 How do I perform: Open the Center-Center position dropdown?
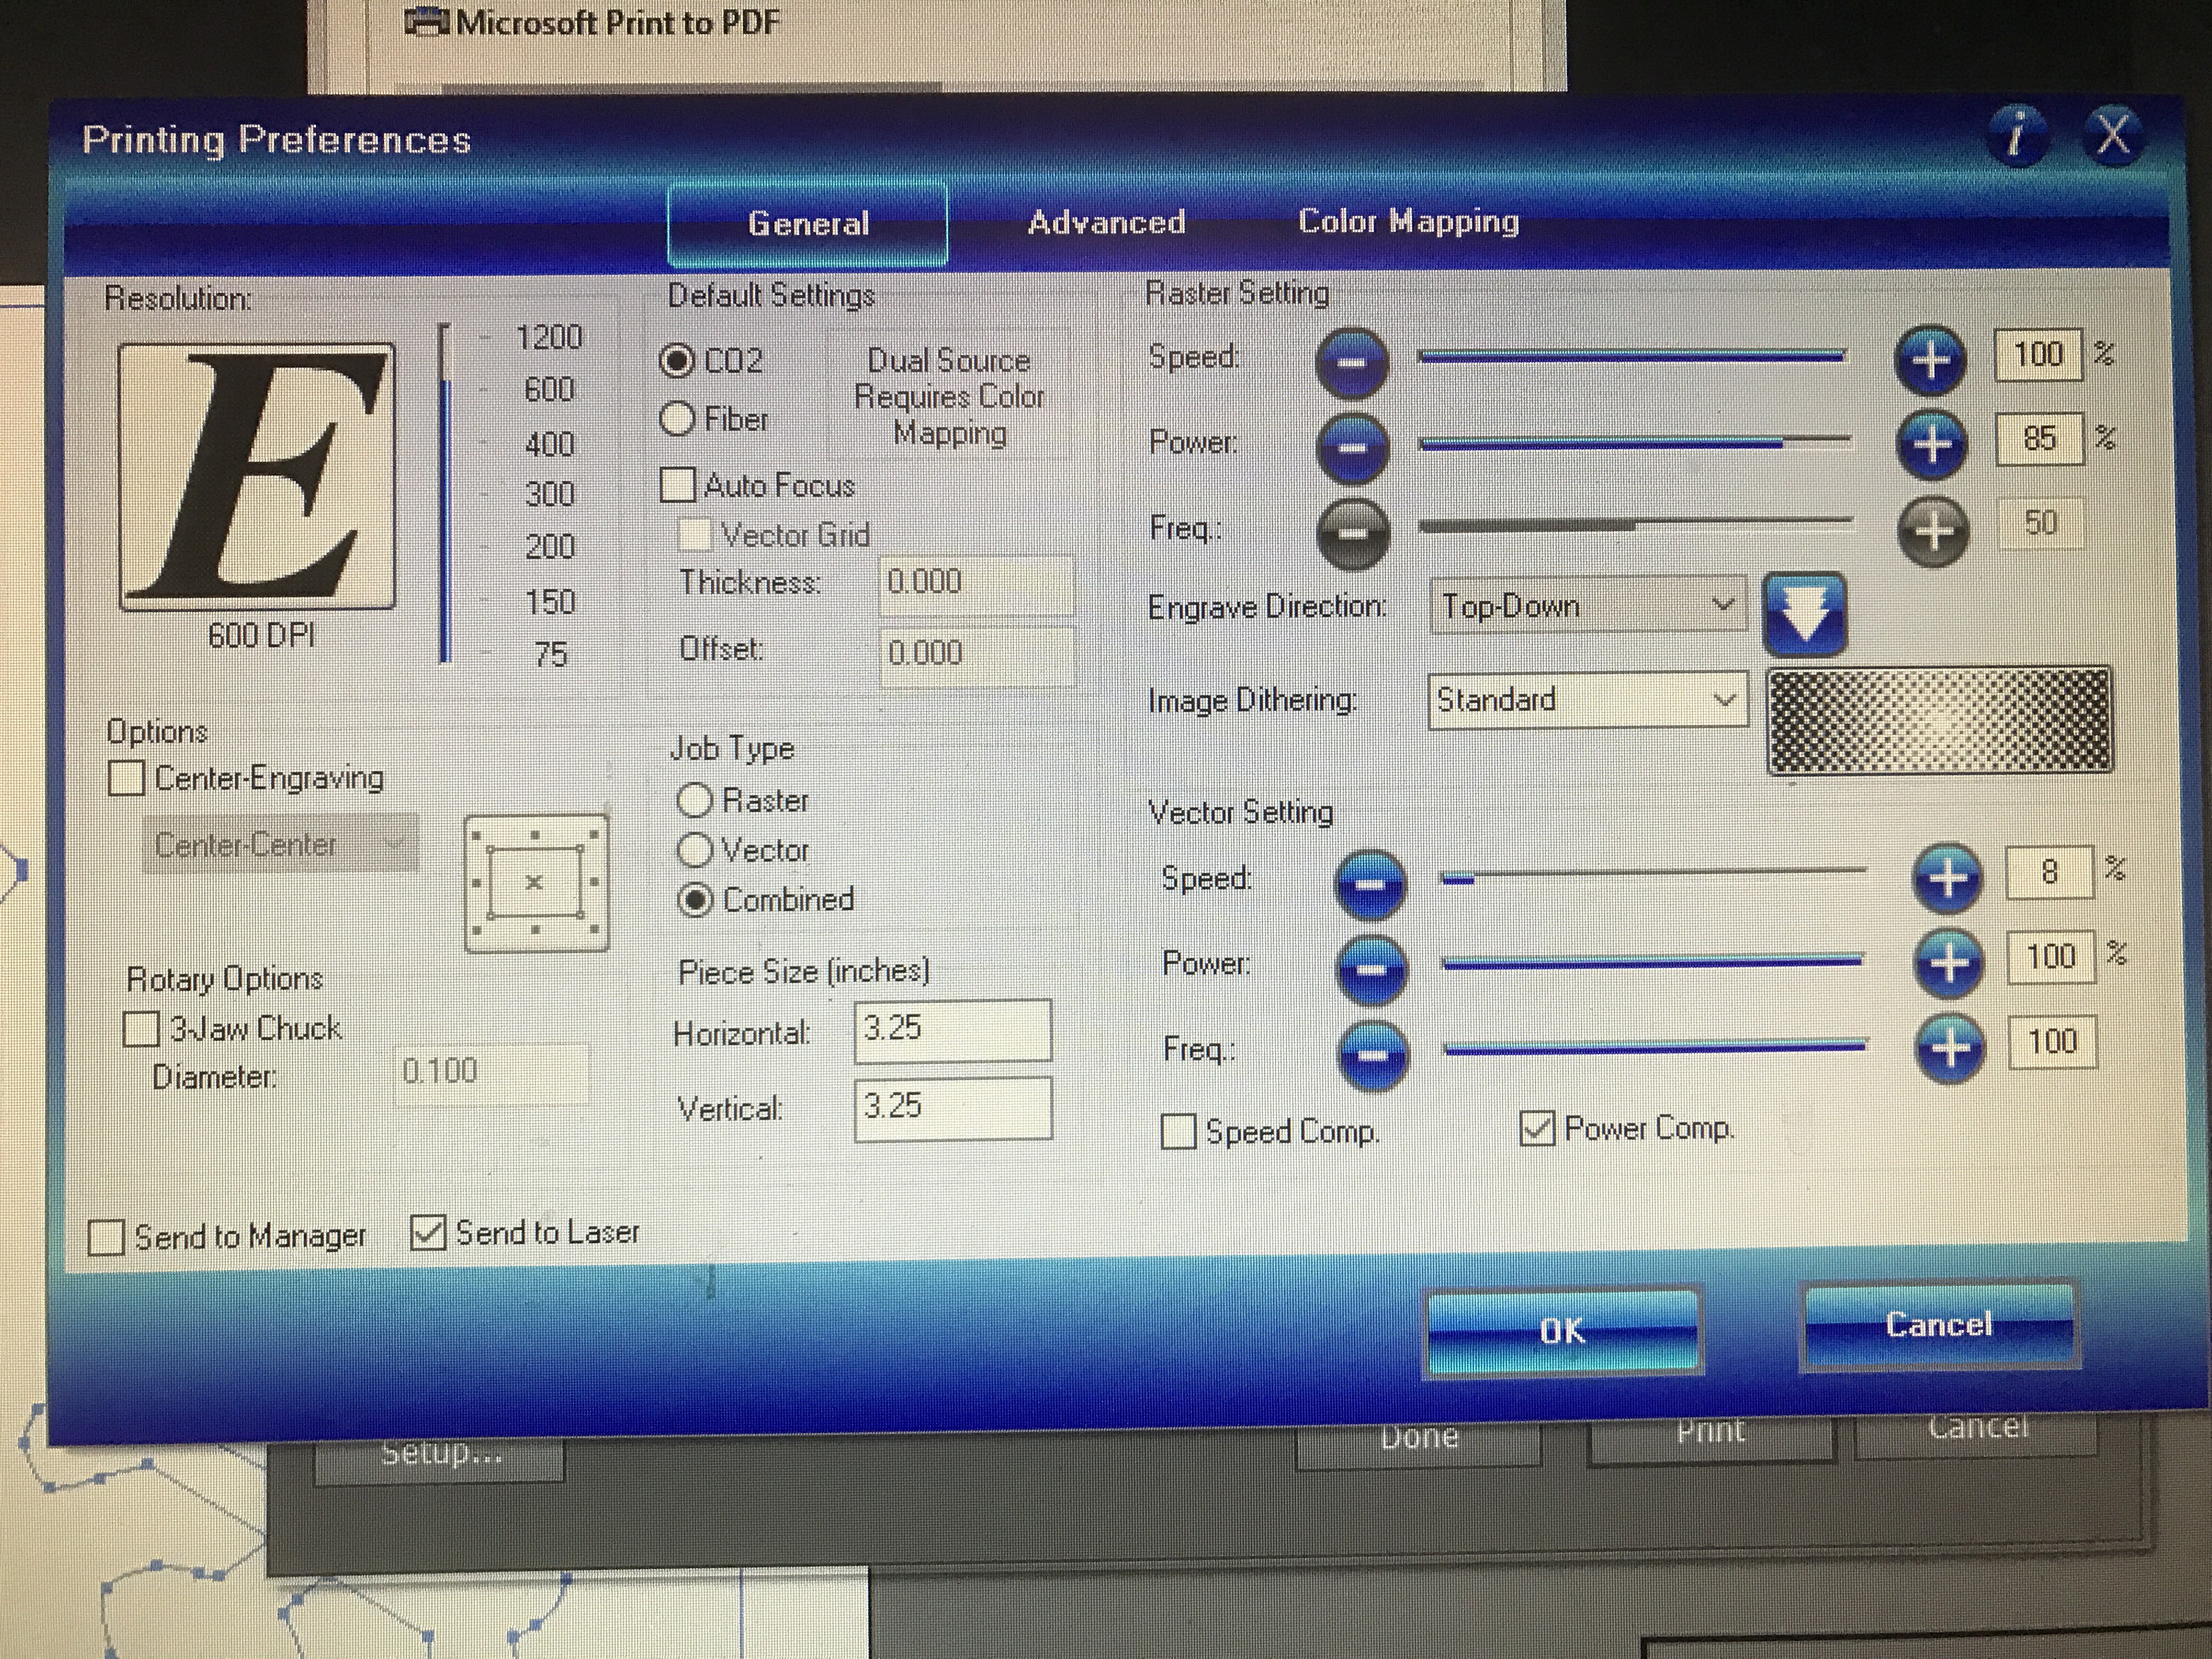pos(281,845)
